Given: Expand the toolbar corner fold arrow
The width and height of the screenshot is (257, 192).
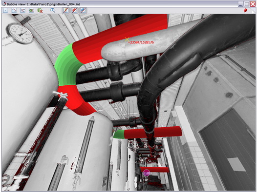Looking at the screenshot, I should pyautogui.click(x=253, y=10).
